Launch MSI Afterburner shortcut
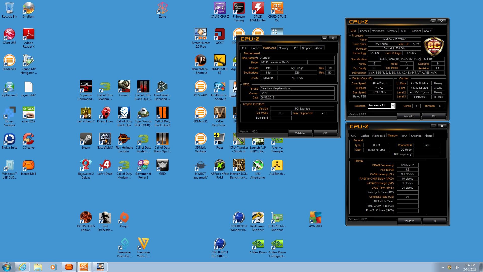Viewport: 483px width, 272px height. coord(258,169)
